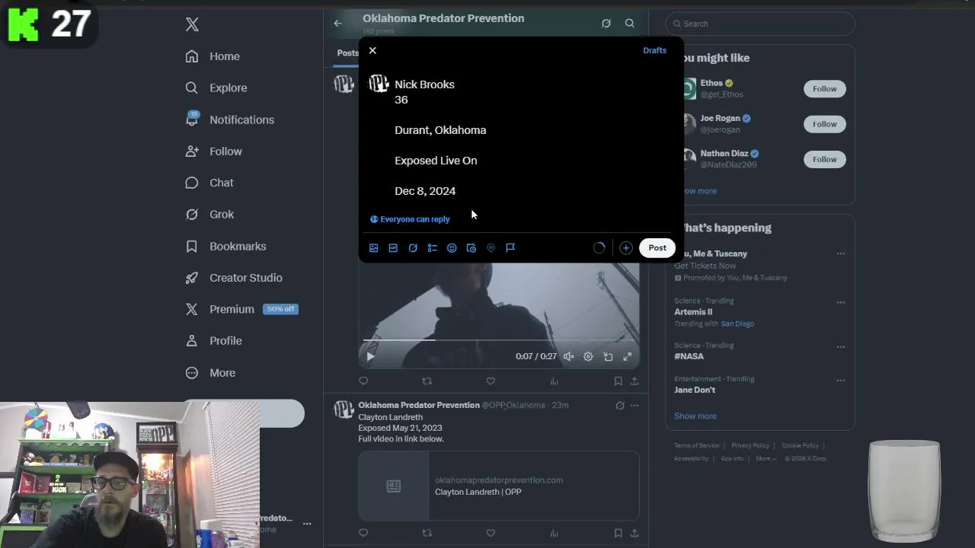Image resolution: width=975 pixels, height=548 pixels.
Task: View analytics for the video post
Action: tap(555, 381)
